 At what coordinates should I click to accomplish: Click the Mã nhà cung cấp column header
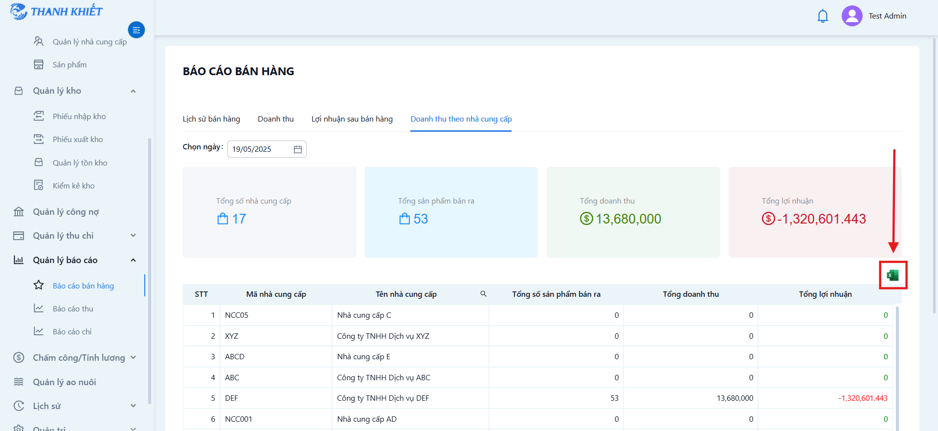tap(276, 294)
